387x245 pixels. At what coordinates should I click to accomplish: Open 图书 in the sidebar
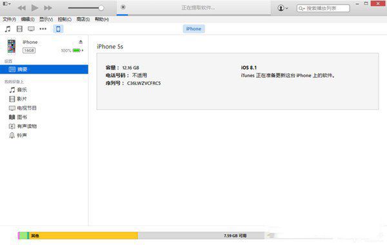(18, 117)
